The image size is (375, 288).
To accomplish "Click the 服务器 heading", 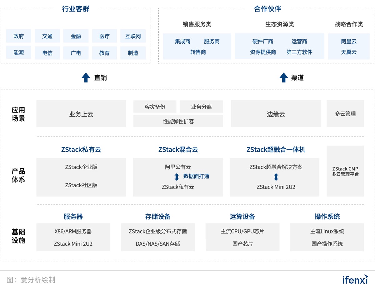I will (x=73, y=217).
